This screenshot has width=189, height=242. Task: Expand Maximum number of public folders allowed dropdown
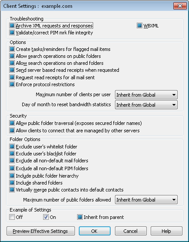pos(146,200)
